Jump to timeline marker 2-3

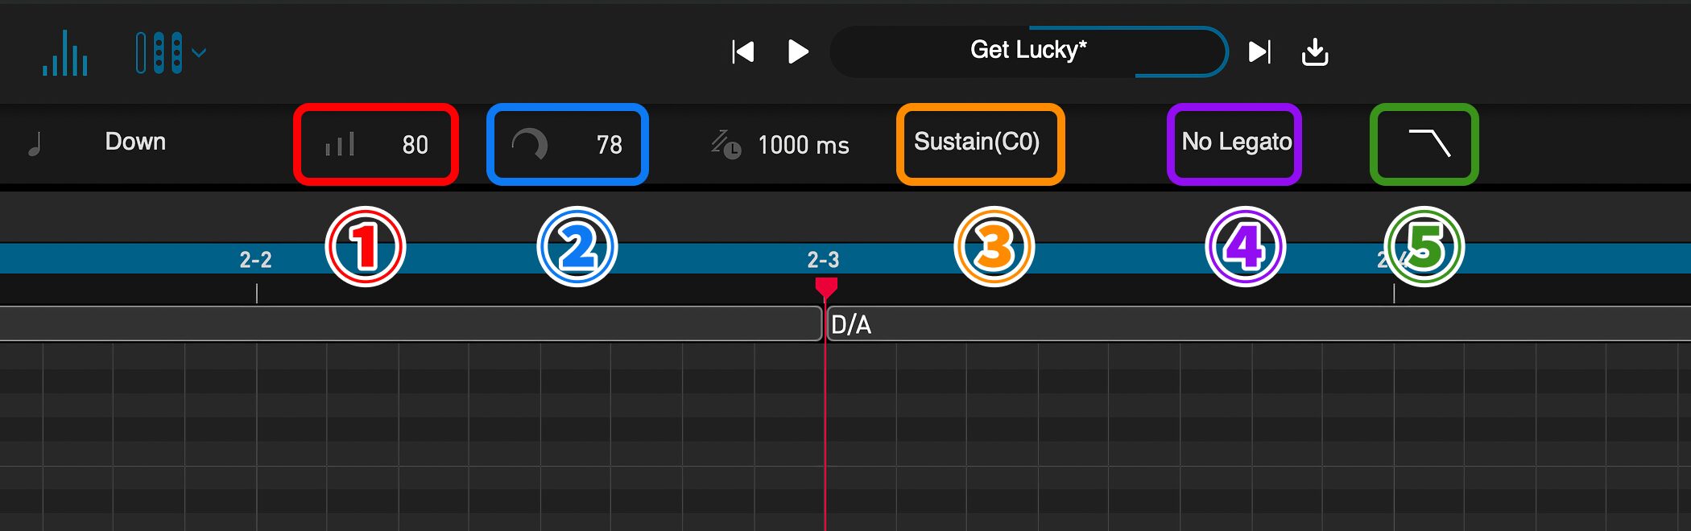823,260
